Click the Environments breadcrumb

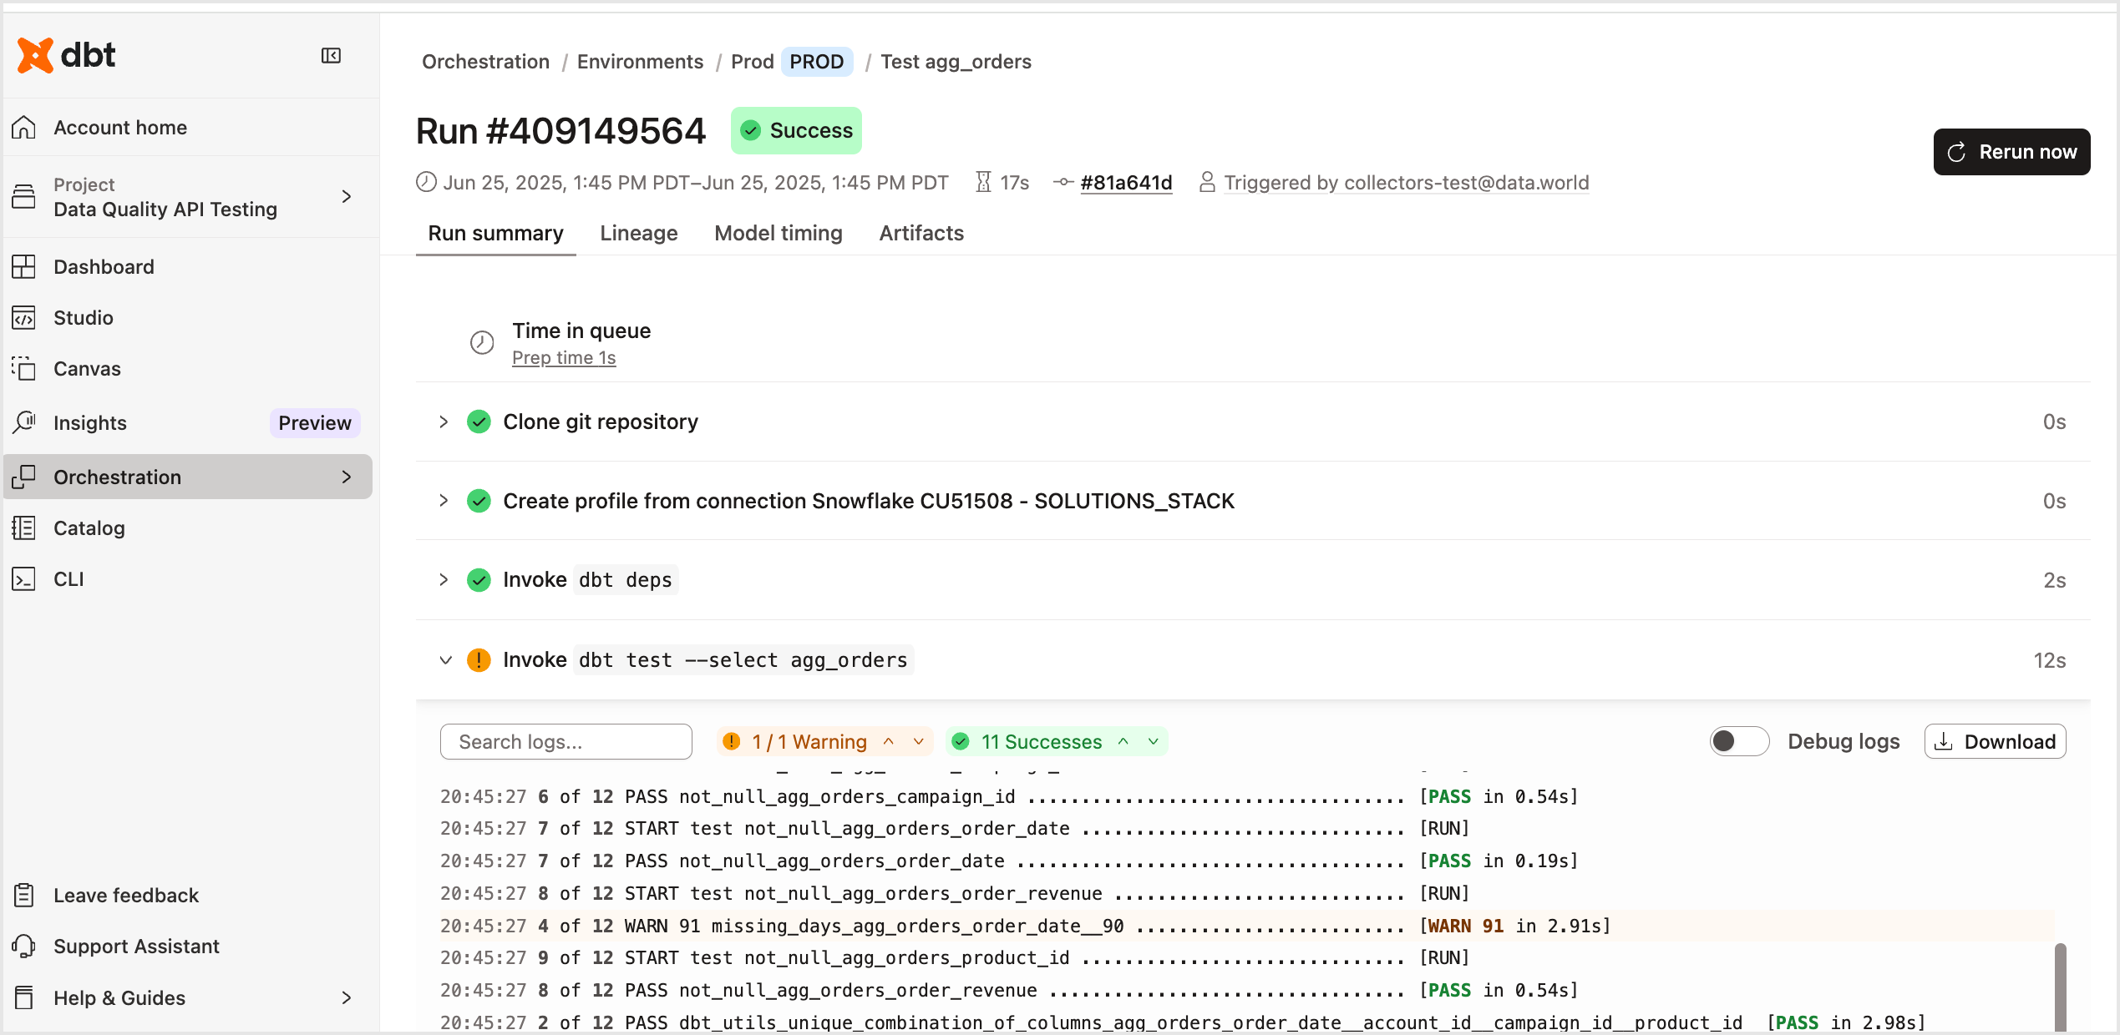click(640, 62)
